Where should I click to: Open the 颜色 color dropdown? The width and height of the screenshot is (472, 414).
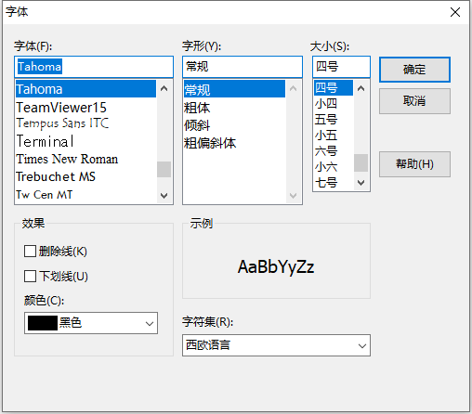pyautogui.click(x=91, y=323)
